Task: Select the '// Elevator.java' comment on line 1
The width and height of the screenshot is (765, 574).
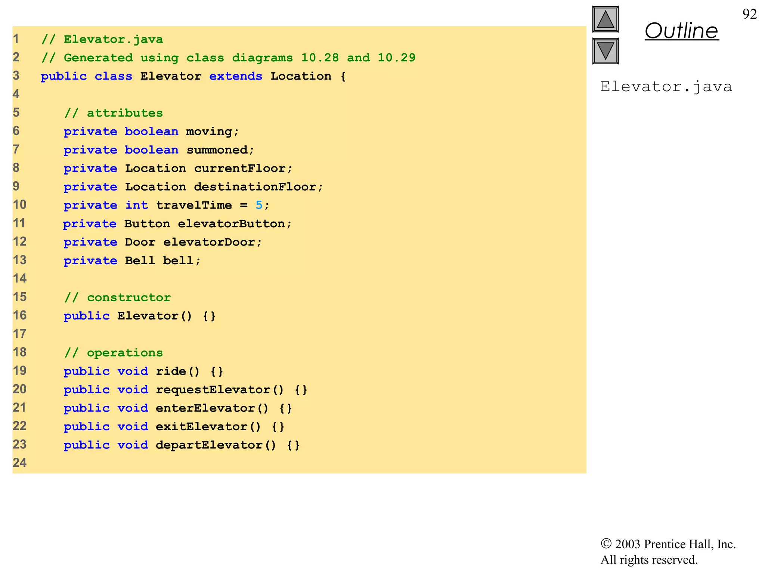Action: click(102, 39)
